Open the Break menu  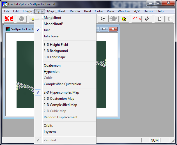coord(62,11)
